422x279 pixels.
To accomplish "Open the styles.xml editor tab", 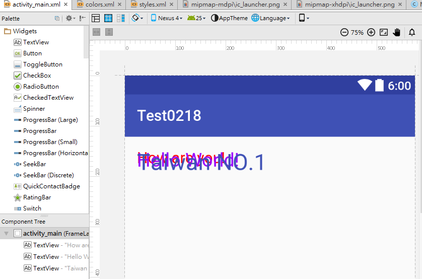I will pos(152,5).
